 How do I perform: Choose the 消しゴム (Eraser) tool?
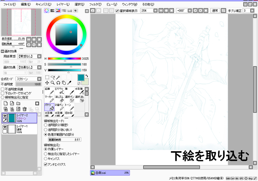(x=60, y=99)
